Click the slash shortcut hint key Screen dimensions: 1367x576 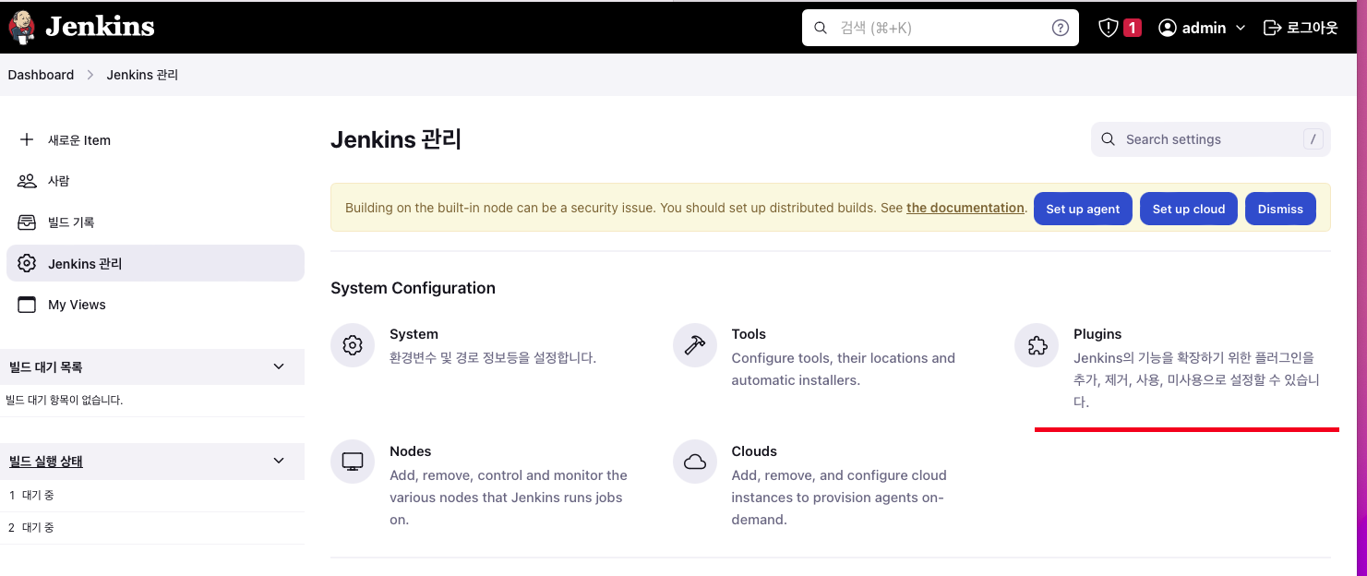pyautogui.click(x=1313, y=139)
